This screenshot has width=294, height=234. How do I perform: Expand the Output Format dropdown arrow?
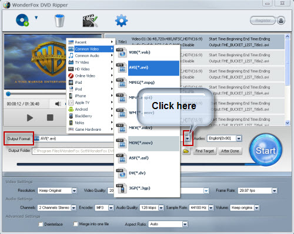[x=188, y=138]
